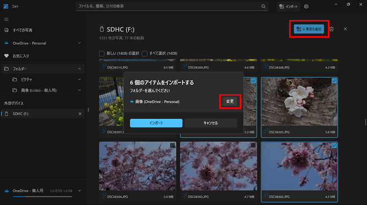Click the 変更 button to change folder
The height and width of the screenshot is (205, 367).
229,101
